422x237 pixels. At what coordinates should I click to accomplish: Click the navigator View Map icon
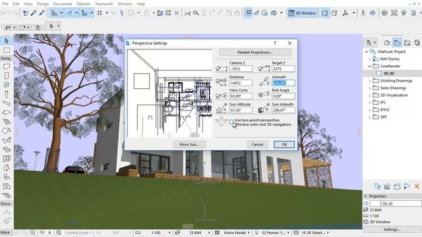[x=397, y=42]
